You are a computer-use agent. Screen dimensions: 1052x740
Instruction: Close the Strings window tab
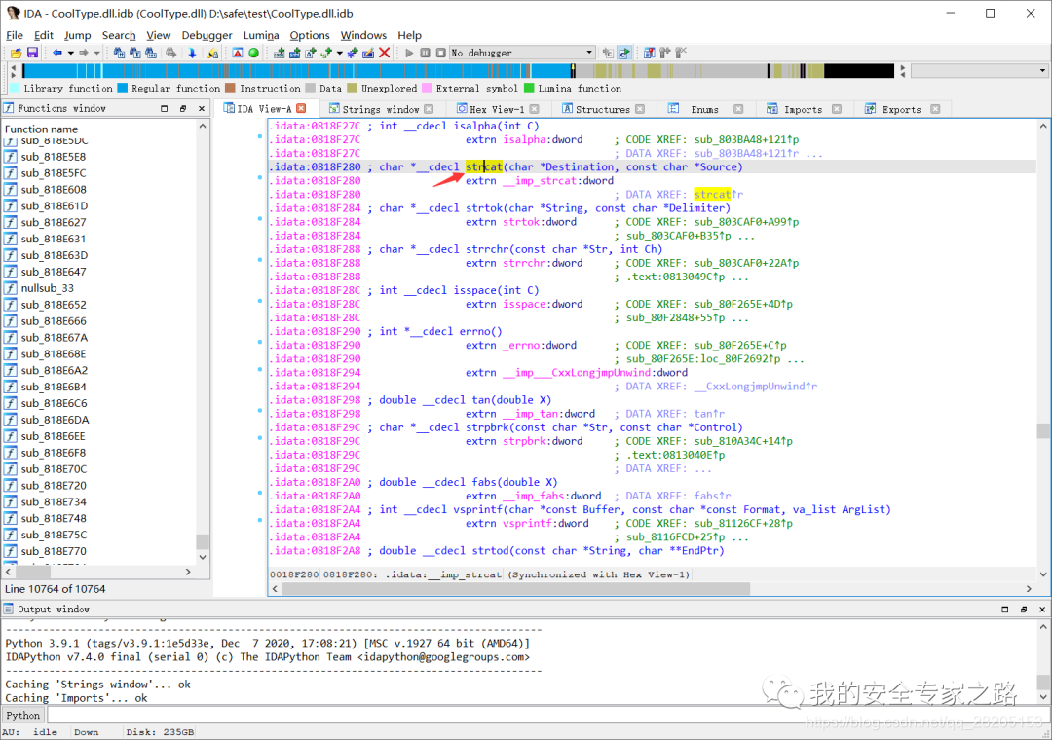point(429,109)
